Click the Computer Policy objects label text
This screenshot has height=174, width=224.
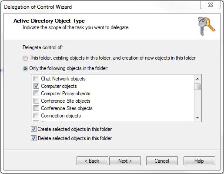pos(66,94)
